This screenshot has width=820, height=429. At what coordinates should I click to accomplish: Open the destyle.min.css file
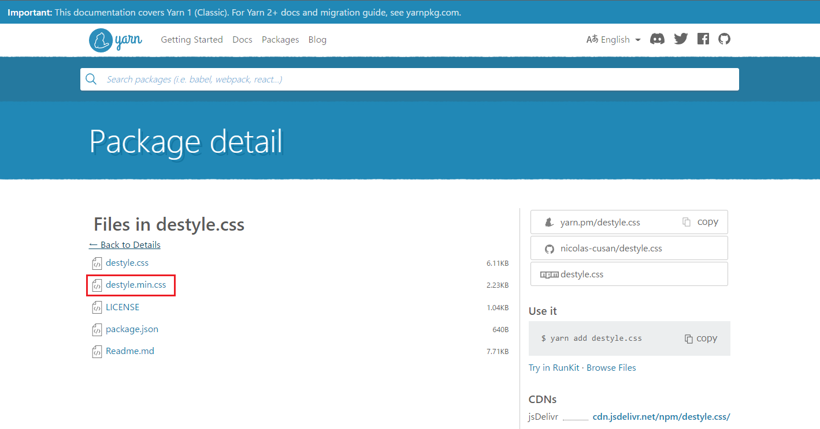(x=136, y=285)
